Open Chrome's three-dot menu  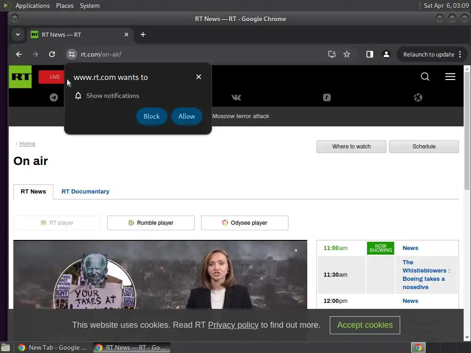tap(460, 54)
